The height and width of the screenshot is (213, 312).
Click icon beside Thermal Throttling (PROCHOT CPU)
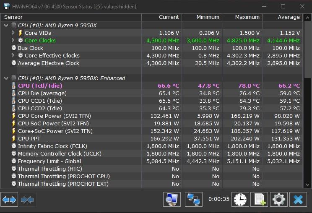coord(13,177)
